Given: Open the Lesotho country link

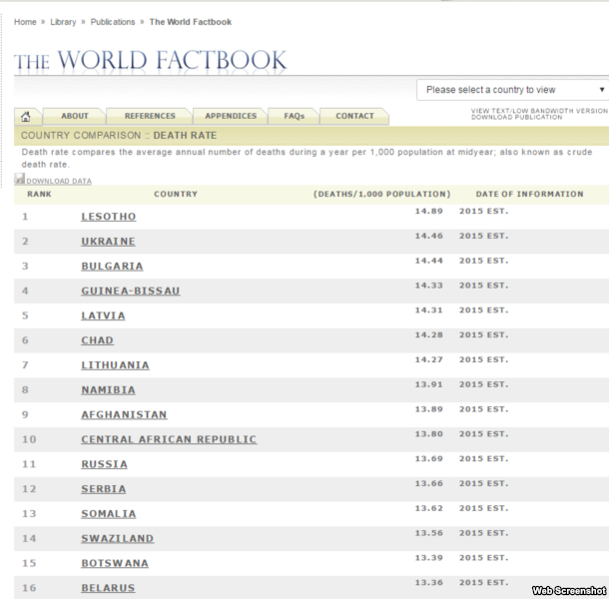Looking at the screenshot, I should tap(108, 217).
